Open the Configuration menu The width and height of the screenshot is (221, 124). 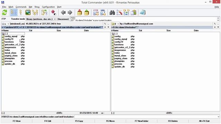(48, 7)
